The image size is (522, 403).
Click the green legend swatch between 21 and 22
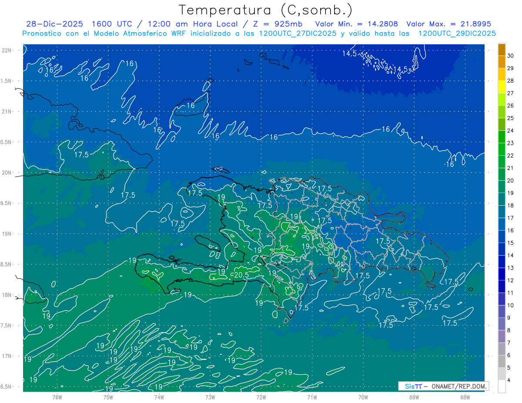502,162
